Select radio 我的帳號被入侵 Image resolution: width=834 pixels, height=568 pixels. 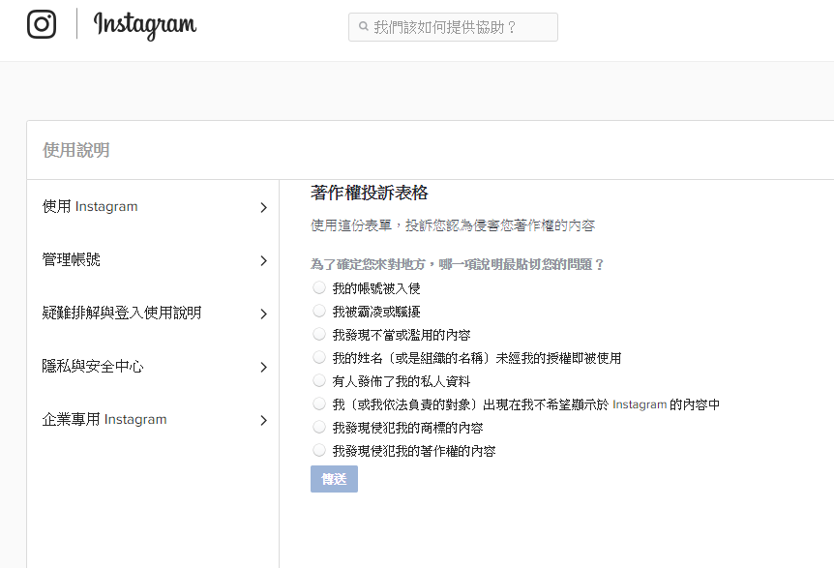pyautogui.click(x=319, y=287)
